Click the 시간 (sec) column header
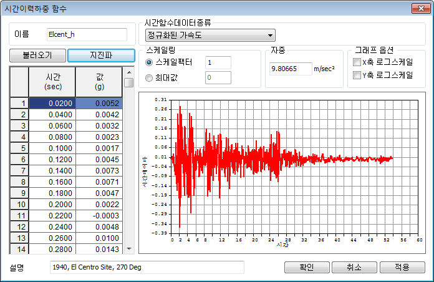434x282 pixels. (52, 82)
